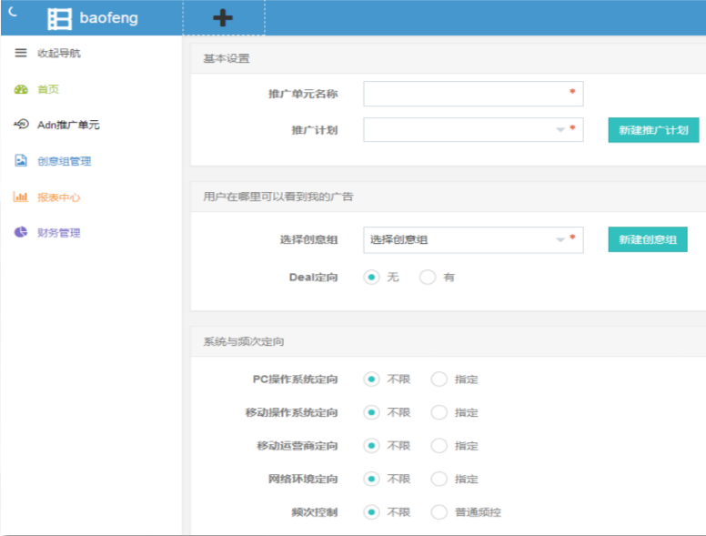Select 指定 for 网络环境定向

tap(439, 479)
